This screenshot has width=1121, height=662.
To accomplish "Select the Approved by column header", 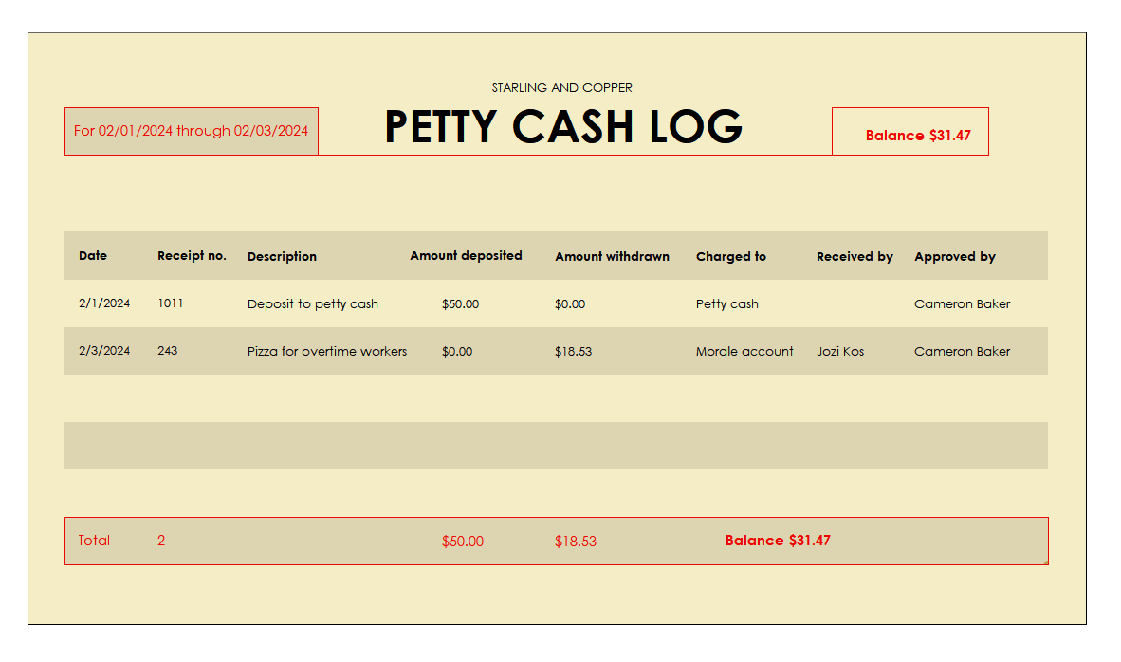I will pyautogui.click(x=954, y=257).
